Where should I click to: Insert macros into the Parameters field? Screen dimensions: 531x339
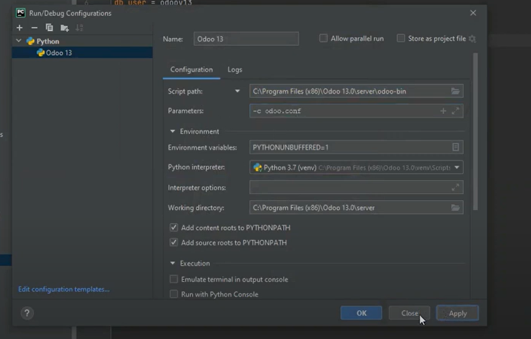[x=443, y=111]
